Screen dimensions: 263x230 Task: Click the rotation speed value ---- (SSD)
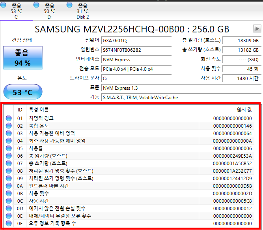point(242,60)
